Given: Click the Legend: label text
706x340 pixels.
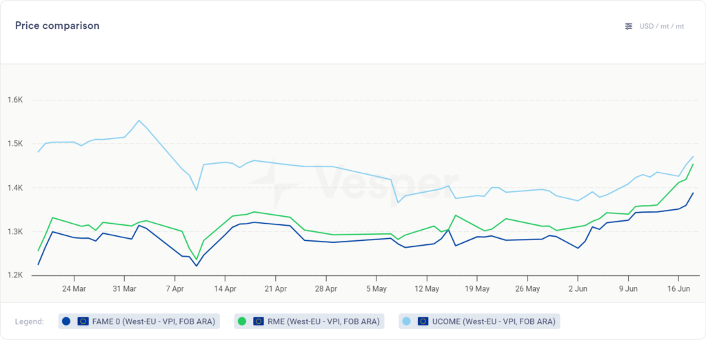Looking at the screenshot, I should pos(30,321).
